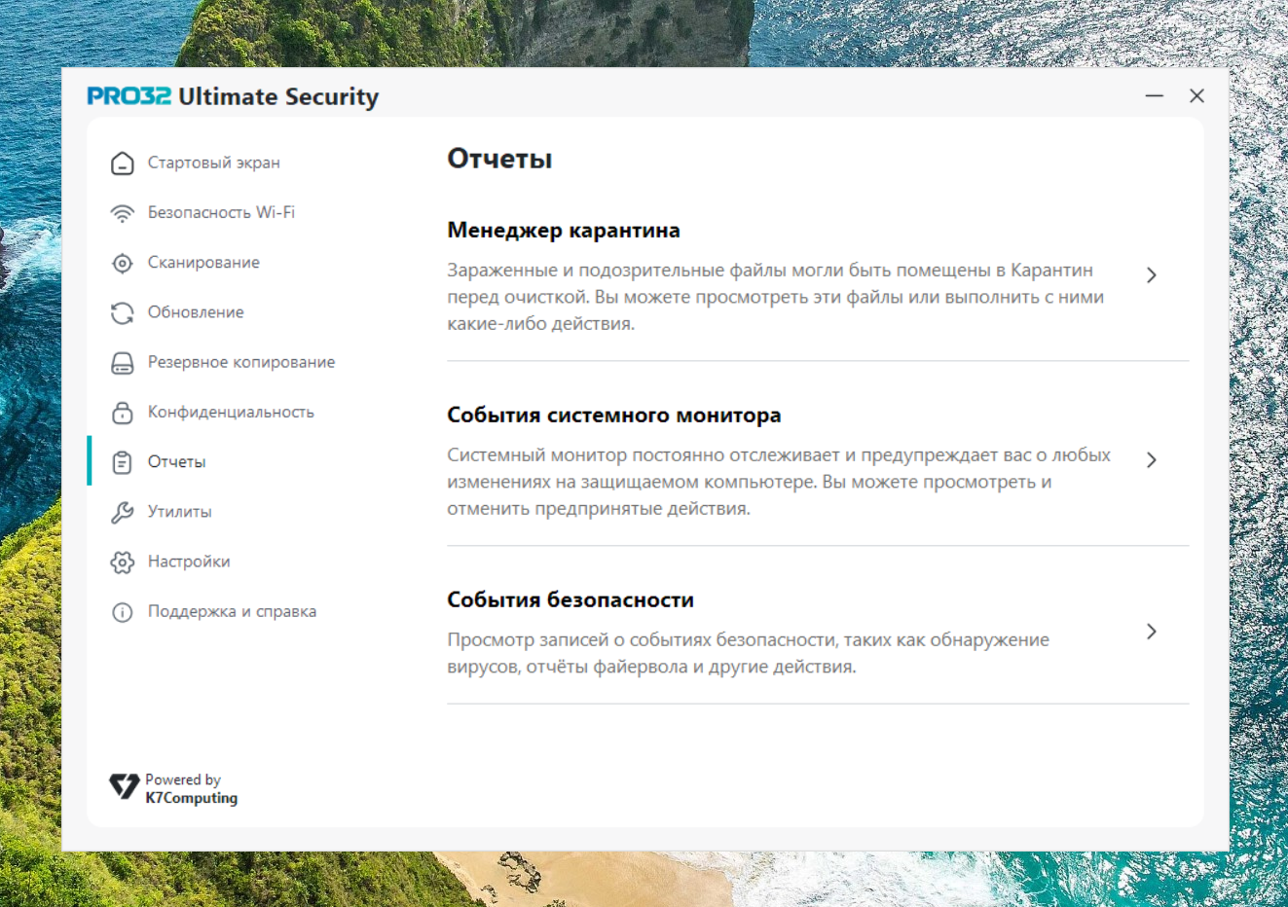The height and width of the screenshot is (907, 1288).
Task: Open Резервное копирование section
Action: (243, 362)
